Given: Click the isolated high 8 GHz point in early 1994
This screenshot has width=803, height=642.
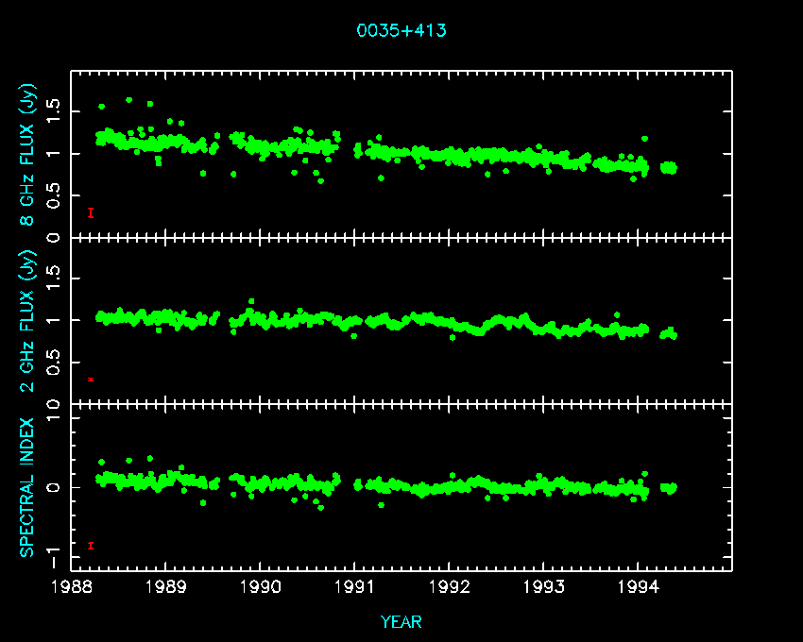Looking at the screenshot, I should [644, 139].
